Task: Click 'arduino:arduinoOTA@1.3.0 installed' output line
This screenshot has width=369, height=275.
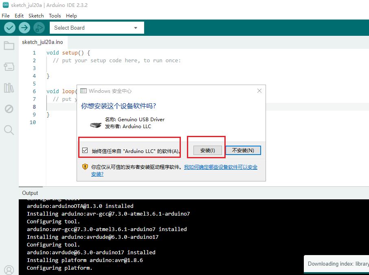Action: [x=80, y=206]
